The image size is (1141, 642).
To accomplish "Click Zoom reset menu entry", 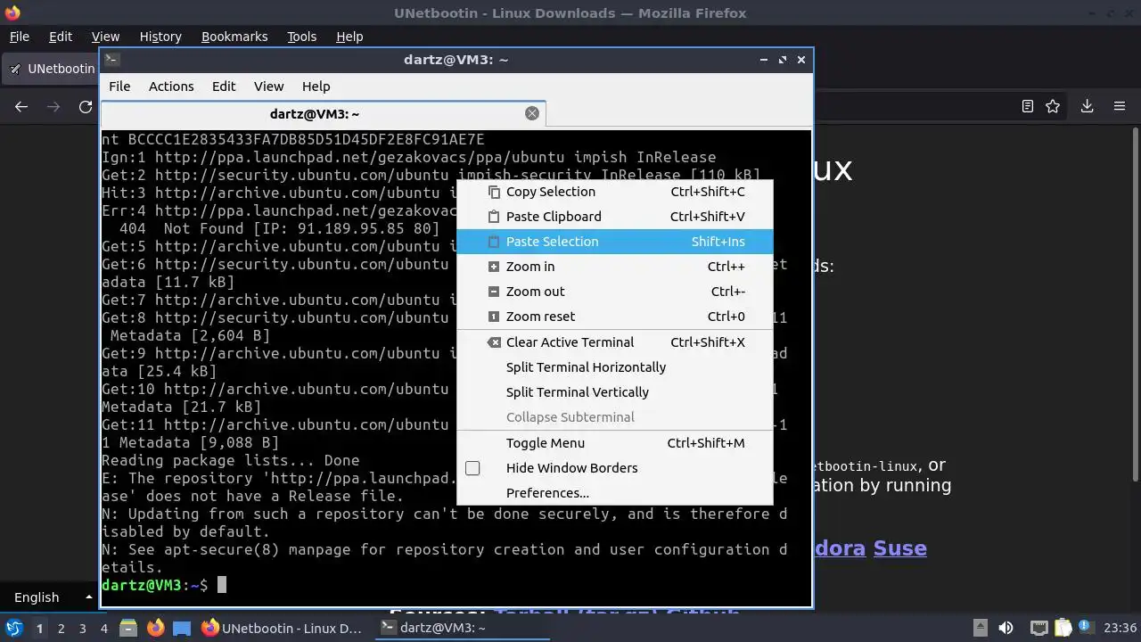I will tap(614, 317).
